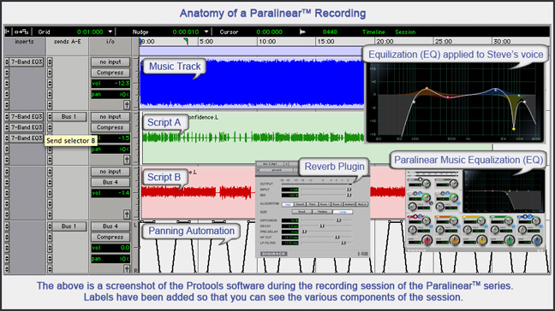
Task: Click the green marker in the timeline ruler
Action: pyautogui.click(x=186, y=41)
